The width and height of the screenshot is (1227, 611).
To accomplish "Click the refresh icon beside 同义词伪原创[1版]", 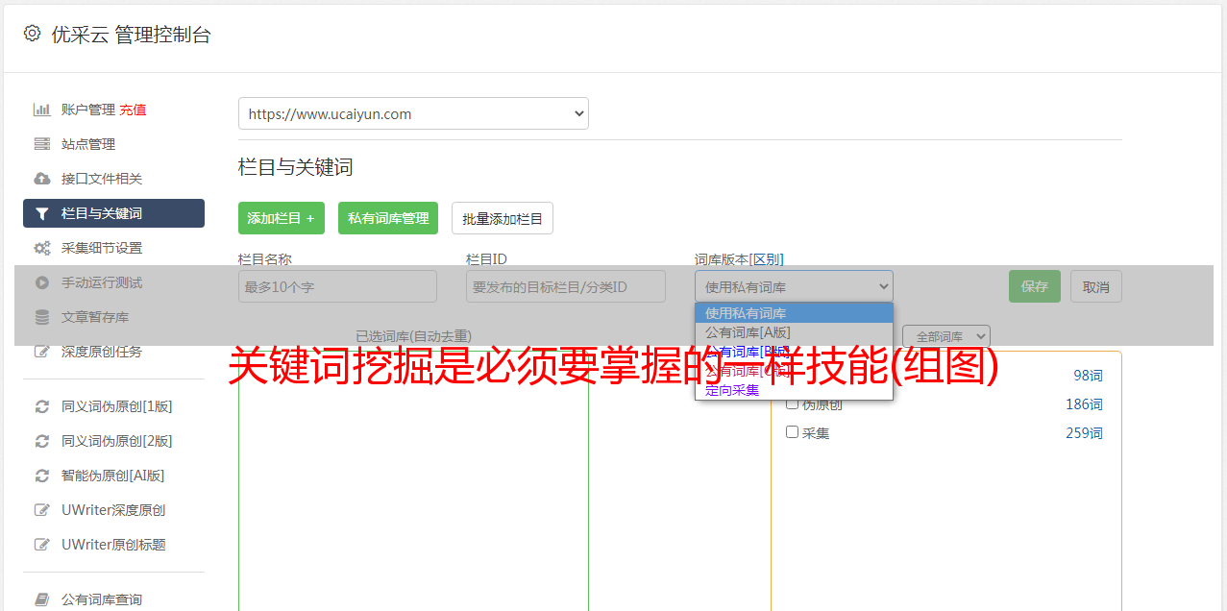I will click(x=41, y=406).
